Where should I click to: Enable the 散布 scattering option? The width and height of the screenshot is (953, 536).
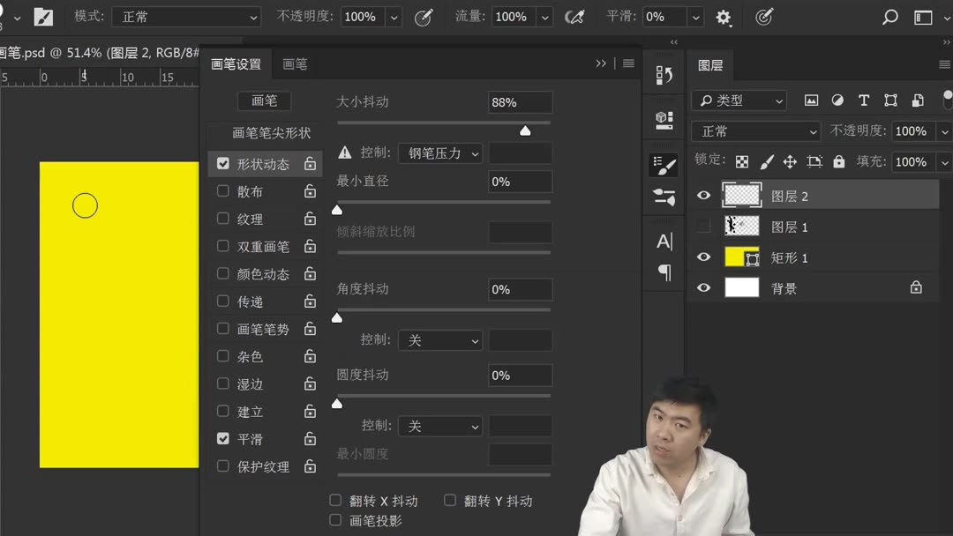(222, 191)
